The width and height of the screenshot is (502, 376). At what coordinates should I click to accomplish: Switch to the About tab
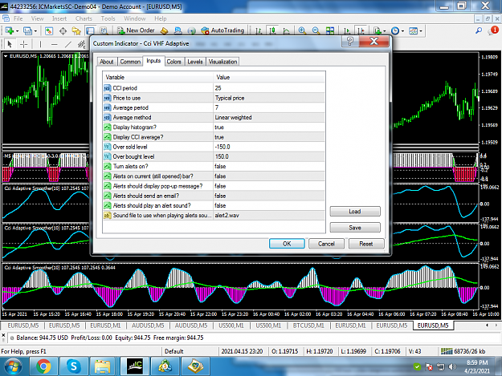[107, 62]
